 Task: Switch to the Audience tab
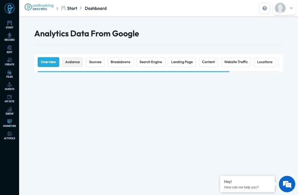[x=72, y=62]
